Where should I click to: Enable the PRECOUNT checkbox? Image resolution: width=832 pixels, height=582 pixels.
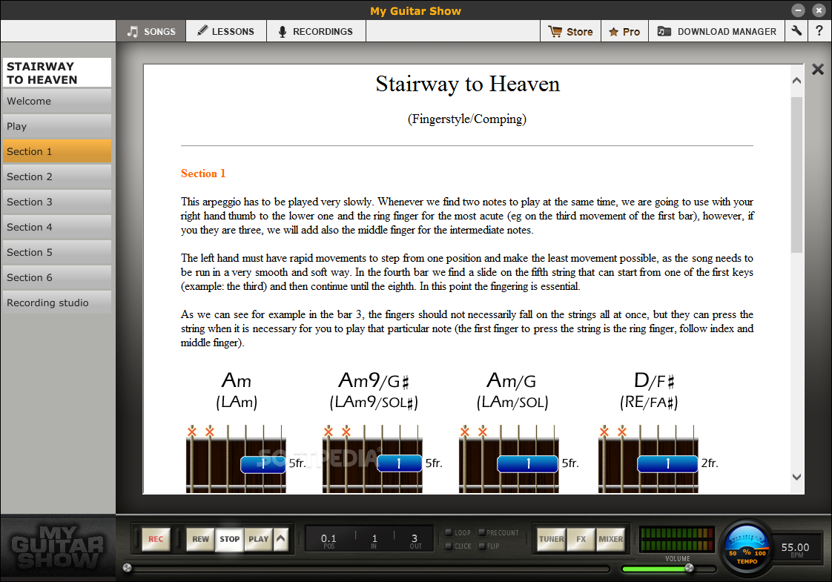[x=482, y=532]
